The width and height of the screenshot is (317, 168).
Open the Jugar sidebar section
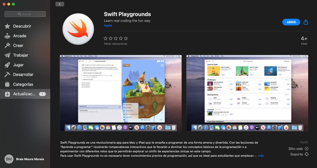pos(25,65)
